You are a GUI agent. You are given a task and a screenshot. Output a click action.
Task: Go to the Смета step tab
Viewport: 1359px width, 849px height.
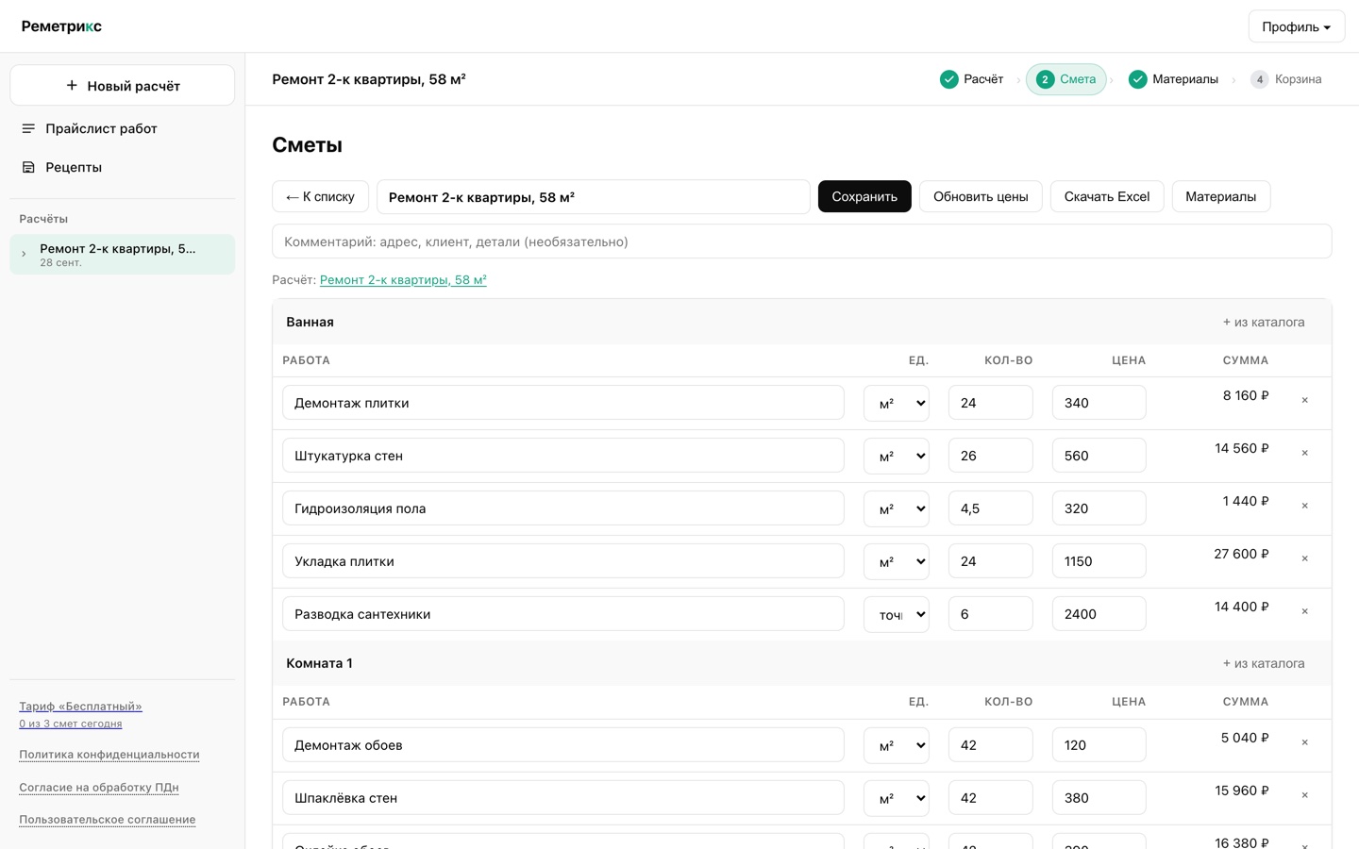tap(1066, 79)
